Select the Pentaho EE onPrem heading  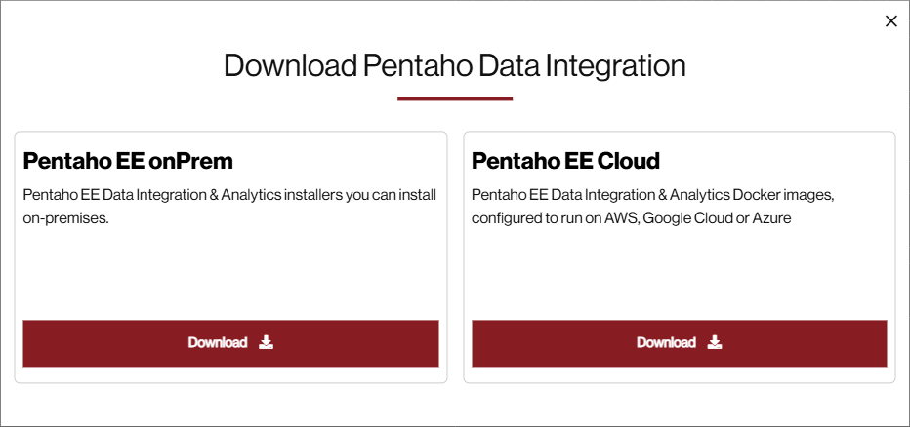[128, 161]
